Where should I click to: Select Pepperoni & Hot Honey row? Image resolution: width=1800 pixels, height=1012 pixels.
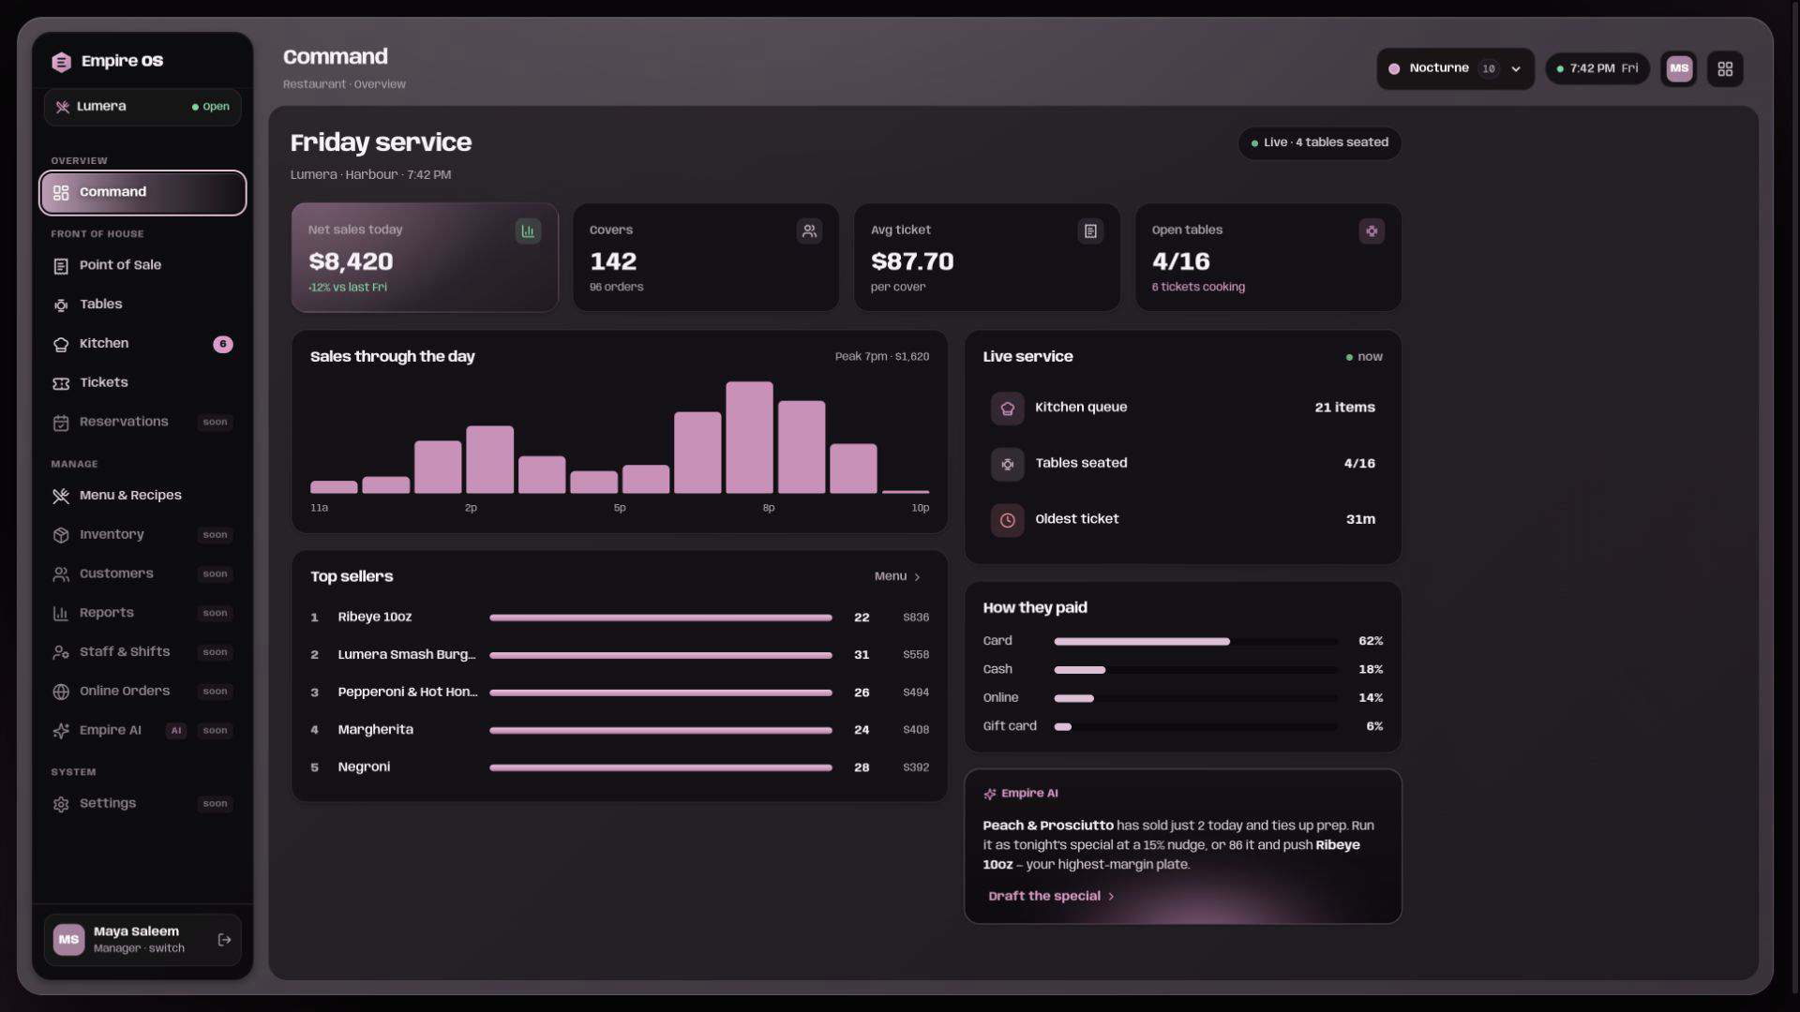tap(620, 692)
